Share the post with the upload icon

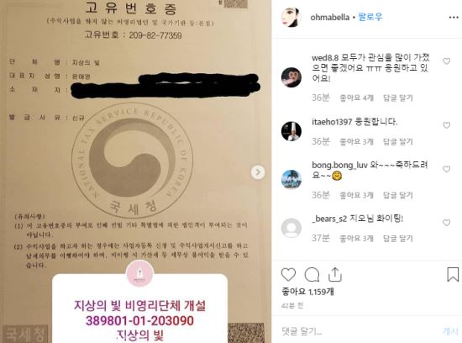[x=334, y=275]
